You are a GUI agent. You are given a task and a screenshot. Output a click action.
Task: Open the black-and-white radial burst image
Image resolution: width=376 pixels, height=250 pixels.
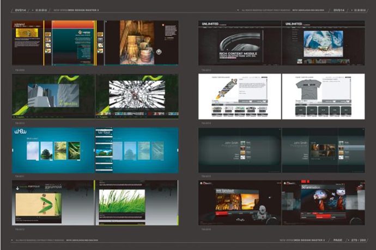[137, 95]
